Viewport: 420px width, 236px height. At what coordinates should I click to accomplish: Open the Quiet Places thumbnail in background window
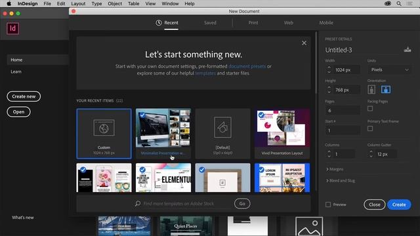point(186,226)
